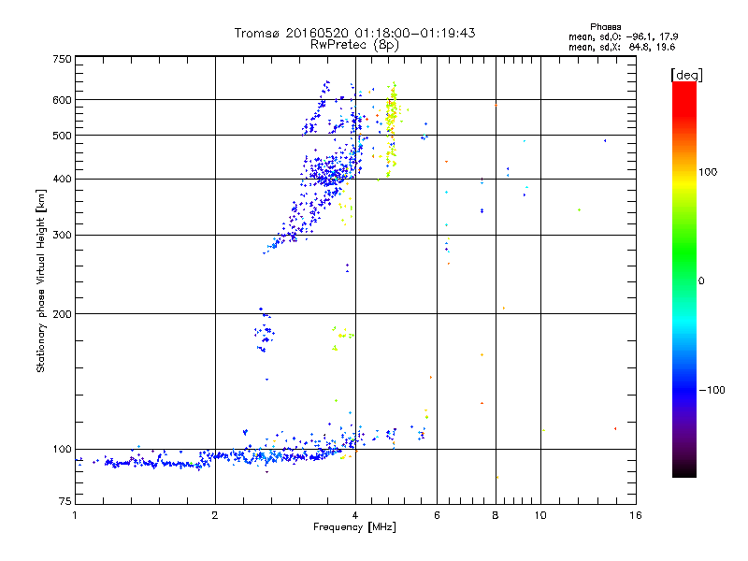Click the '6' frequency axis tick label
748x561 pixels.
(x=437, y=515)
